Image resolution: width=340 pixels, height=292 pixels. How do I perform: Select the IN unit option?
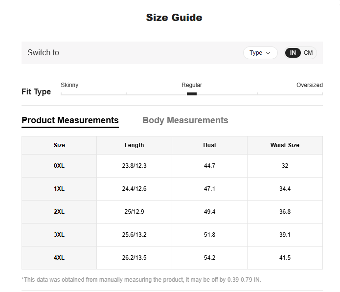293,53
